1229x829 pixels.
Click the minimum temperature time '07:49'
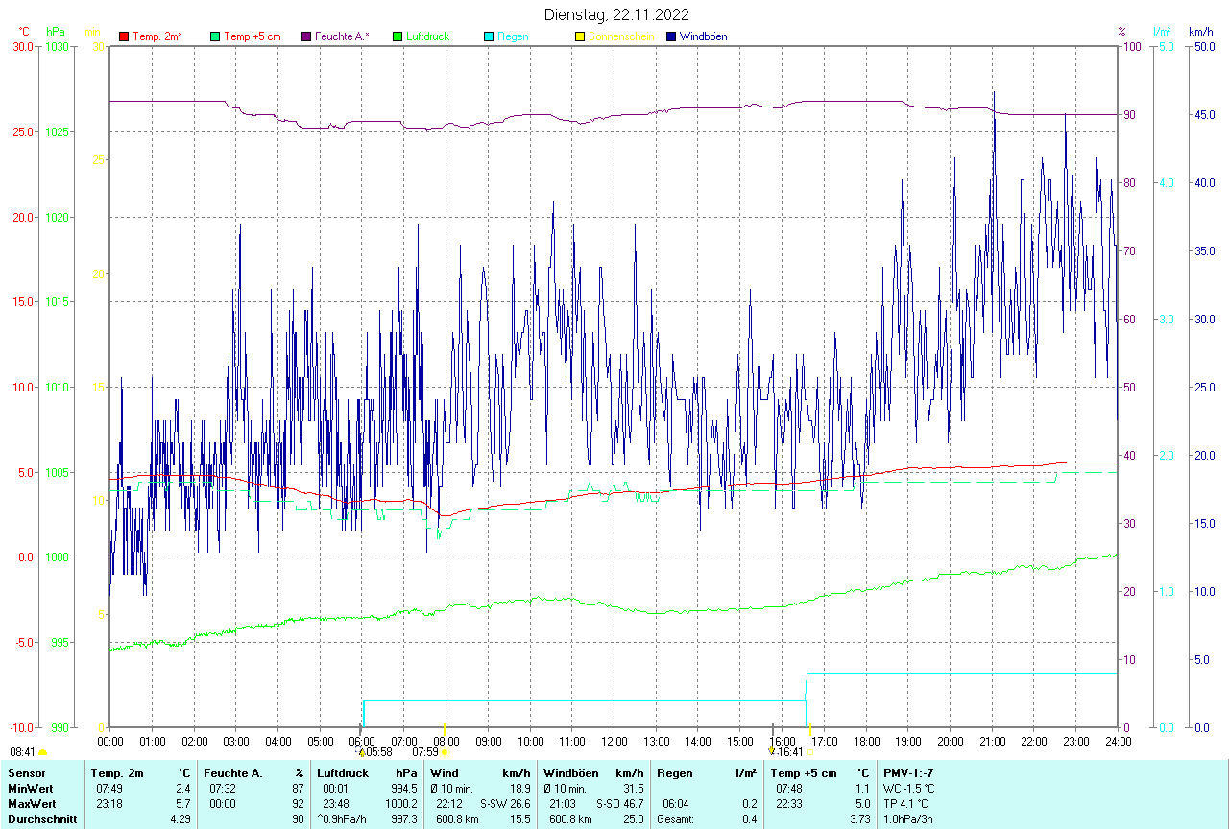pos(108,789)
